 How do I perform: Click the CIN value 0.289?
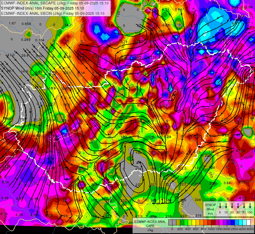click(x=26, y=40)
